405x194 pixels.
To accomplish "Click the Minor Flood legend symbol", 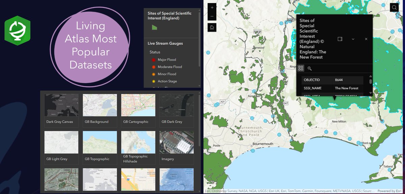I will 154,74.
